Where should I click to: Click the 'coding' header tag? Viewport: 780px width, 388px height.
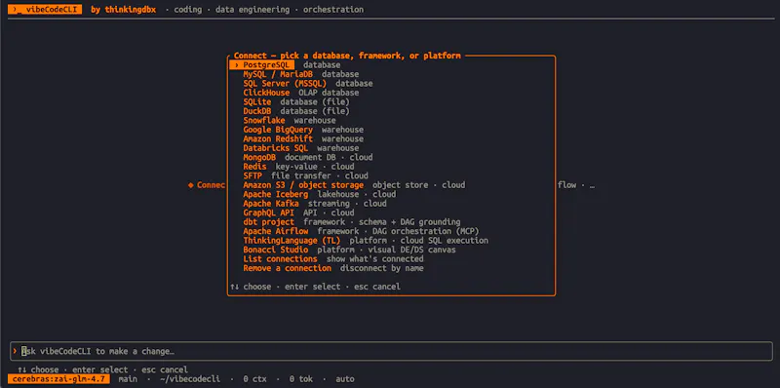coord(187,10)
